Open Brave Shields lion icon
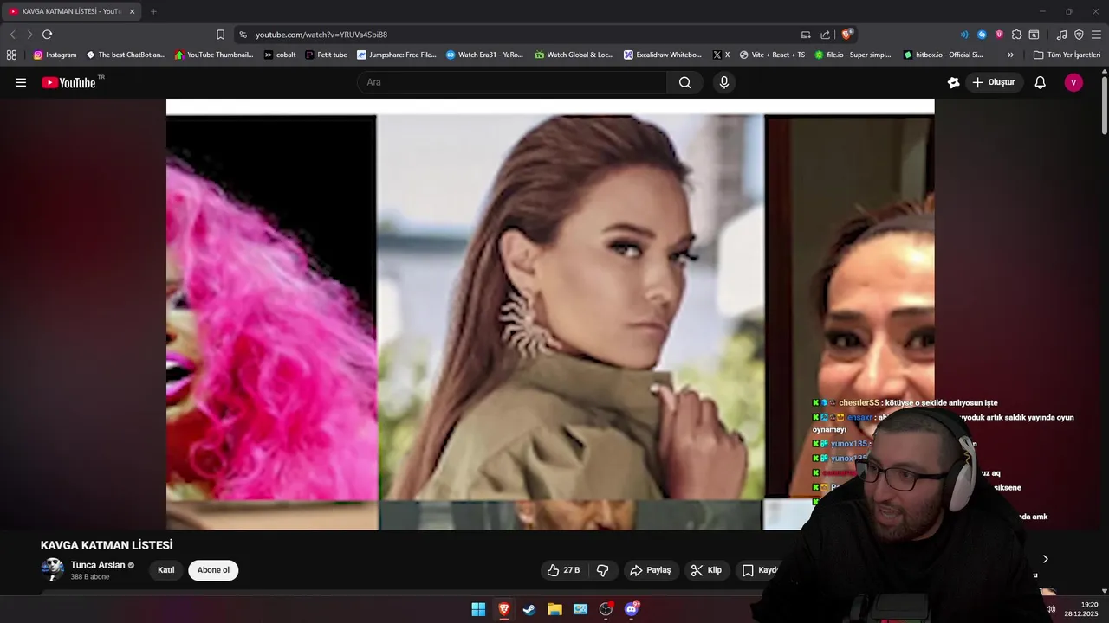 [847, 35]
